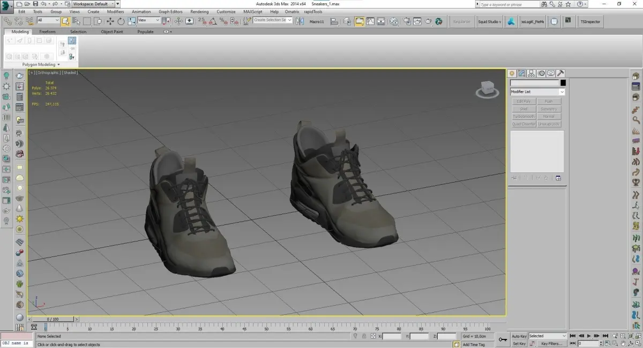Open the Rendering menu
This screenshot has height=348, width=643.
199,12
